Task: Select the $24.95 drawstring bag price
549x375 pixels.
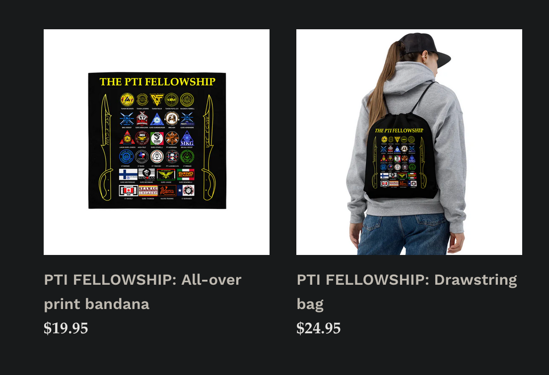Action: coord(318,328)
